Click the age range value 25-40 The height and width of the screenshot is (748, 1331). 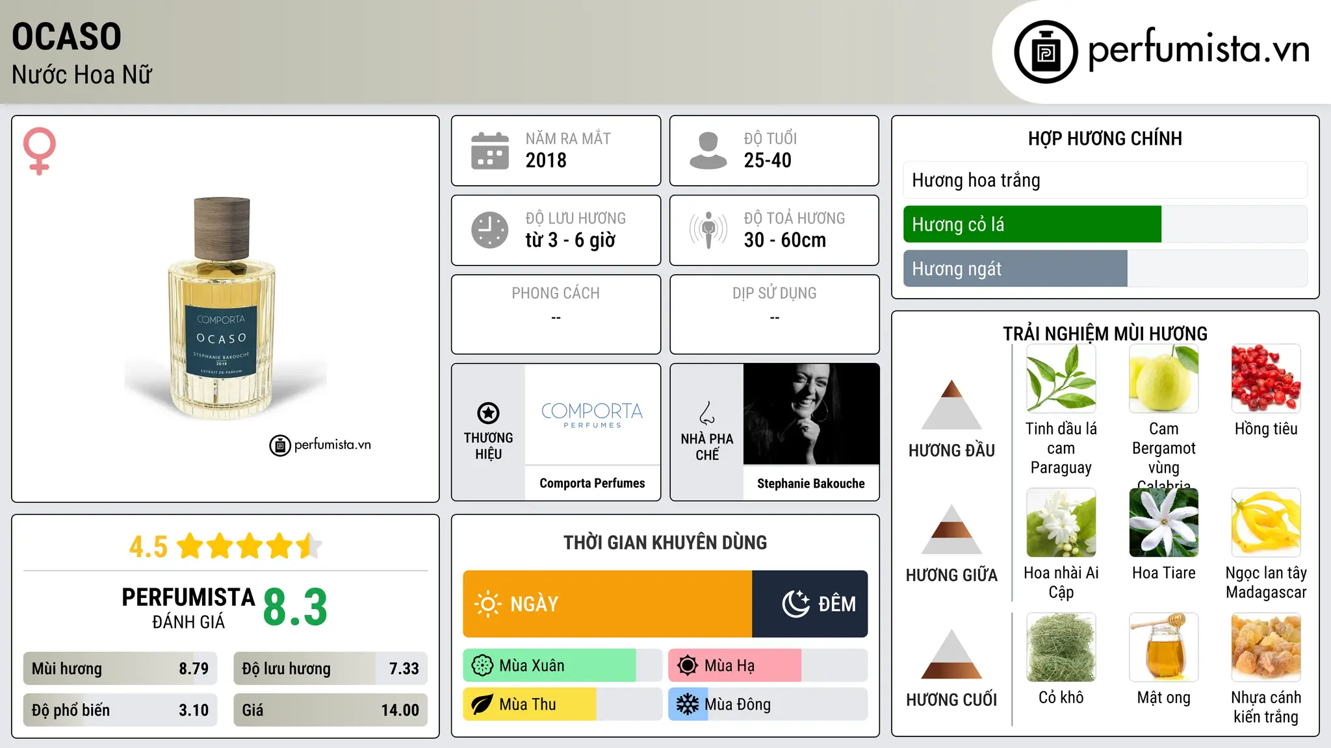click(768, 160)
